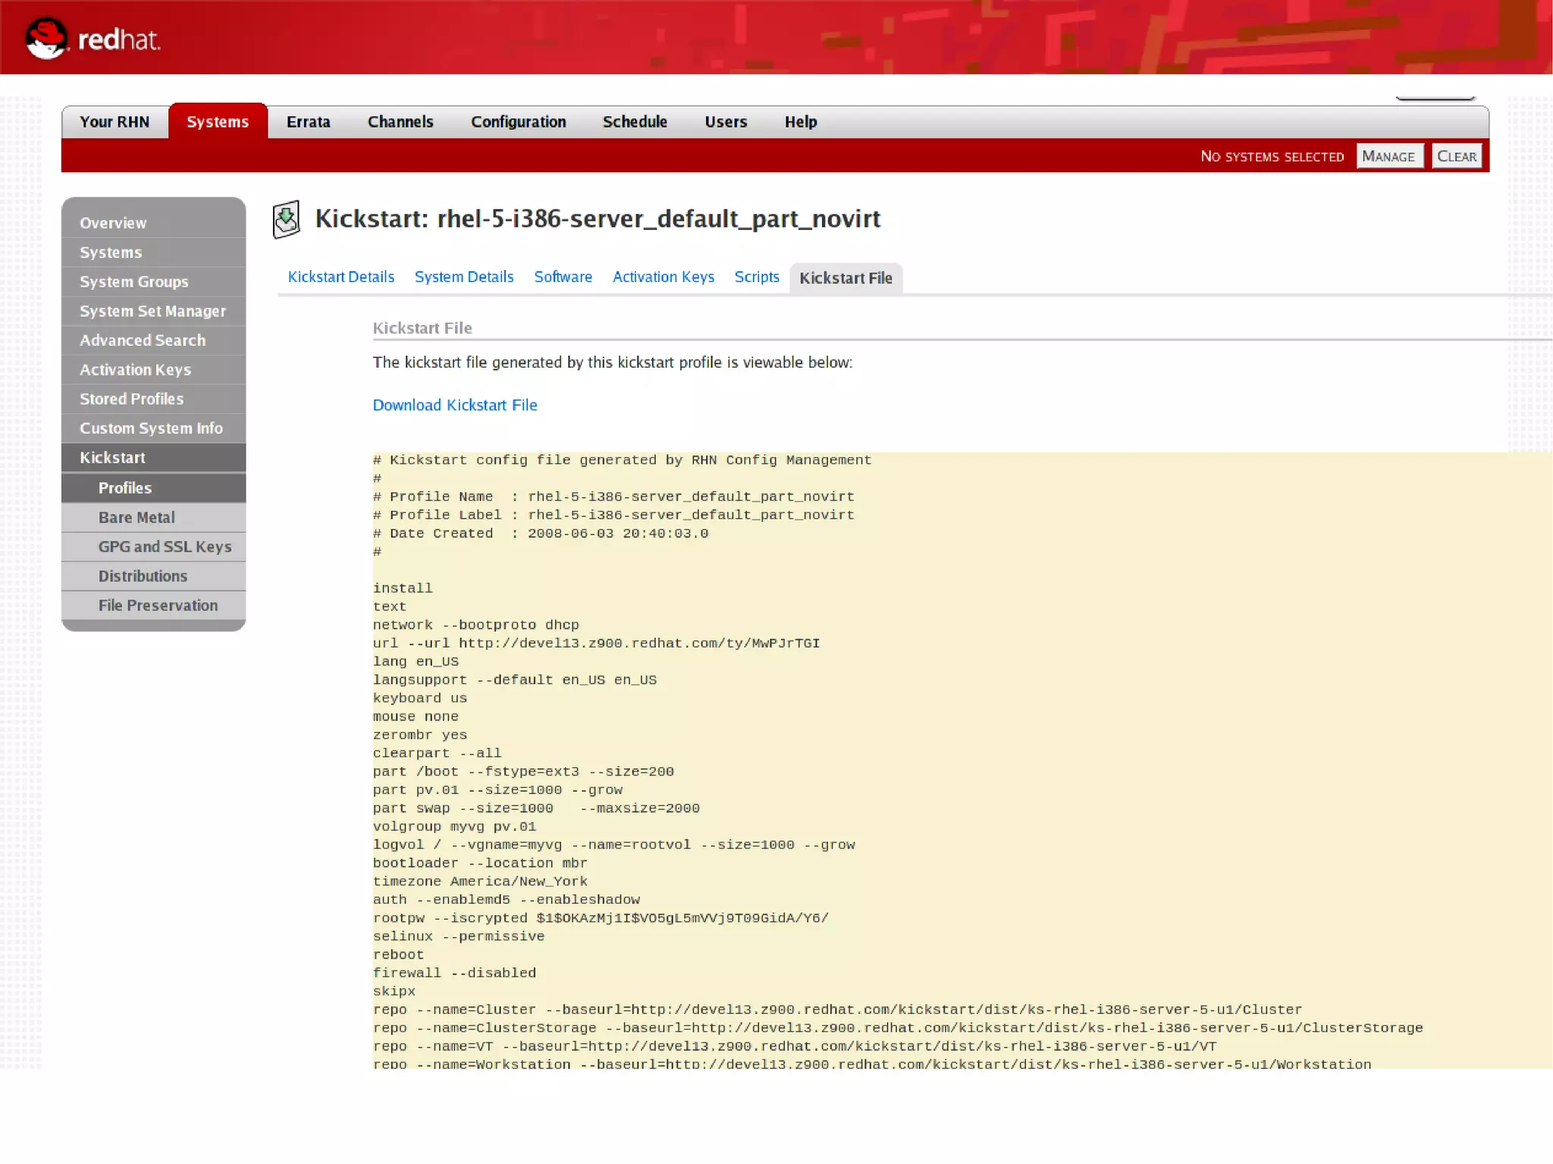Select Bare Metal under Kickstart sidebar
The image size is (1553, 1164).
(136, 517)
